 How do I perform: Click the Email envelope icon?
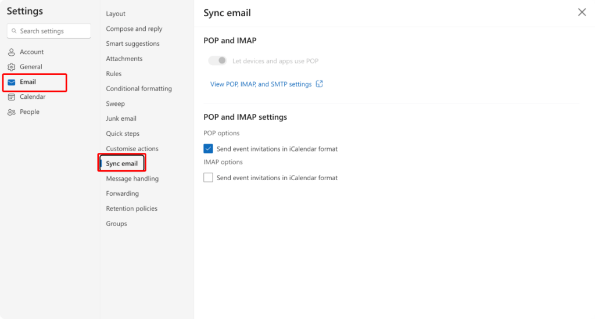click(12, 83)
